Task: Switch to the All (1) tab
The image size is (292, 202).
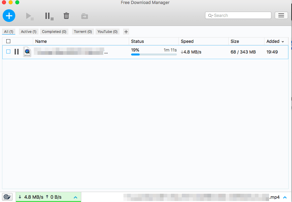Action: click(x=9, y=32)
